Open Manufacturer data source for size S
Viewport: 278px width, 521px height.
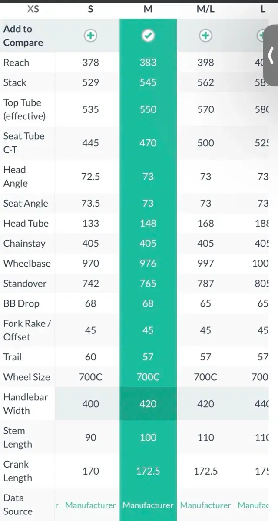click(90, 505)
